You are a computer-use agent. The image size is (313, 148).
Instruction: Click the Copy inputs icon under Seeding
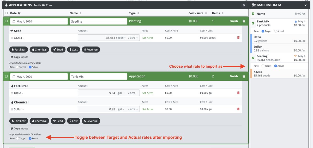click(12, 57)
